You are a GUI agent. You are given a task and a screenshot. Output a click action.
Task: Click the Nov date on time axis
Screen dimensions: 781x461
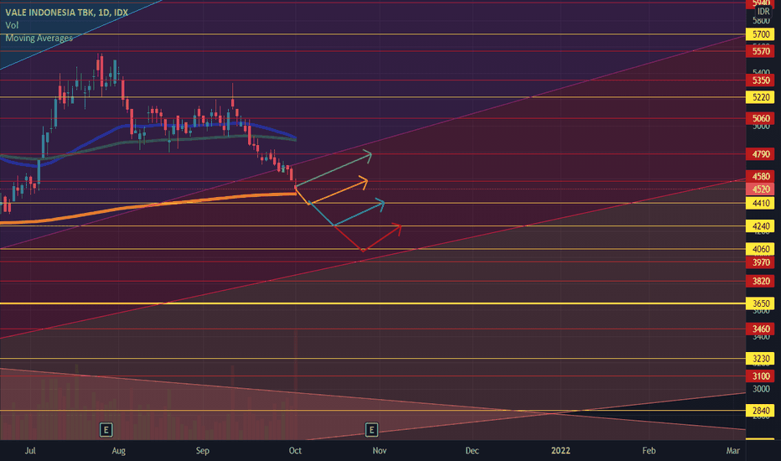point(380,451)
